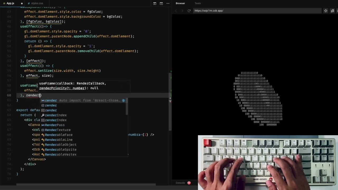Open the Console panel

tap(180, 183)
